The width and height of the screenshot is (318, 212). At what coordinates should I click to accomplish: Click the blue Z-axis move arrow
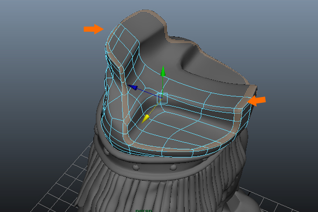pos(134,87)
